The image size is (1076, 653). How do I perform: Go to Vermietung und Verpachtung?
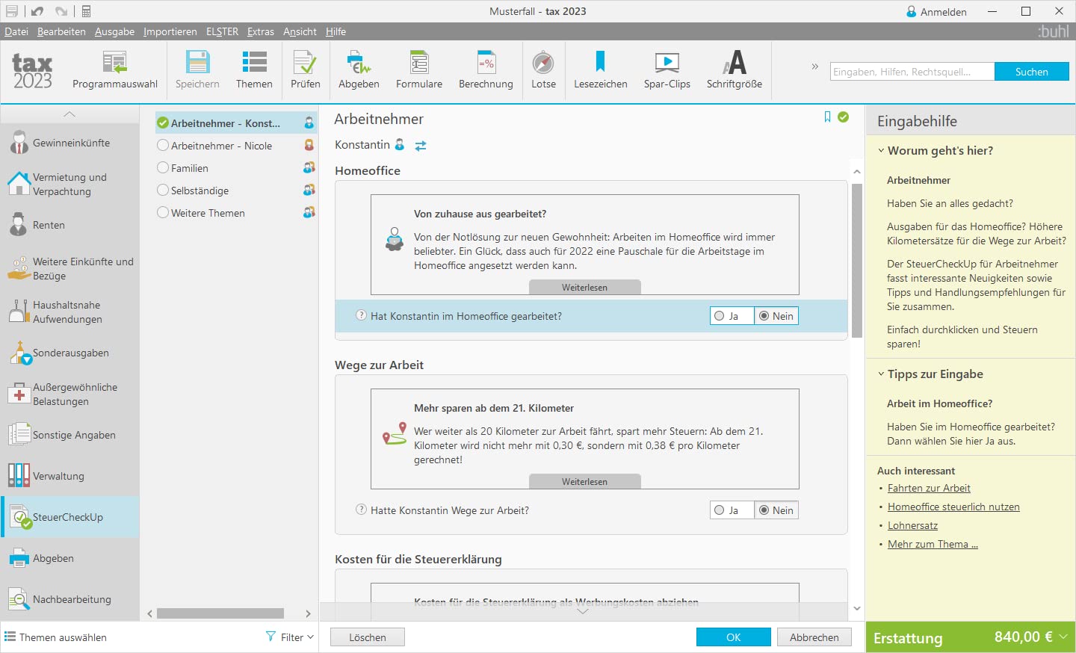pyautogui.click(x=69, y=184)
